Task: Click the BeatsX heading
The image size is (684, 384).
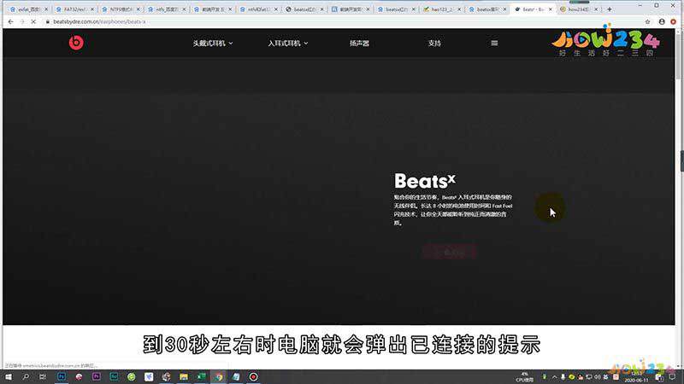Action: point(424,181)
